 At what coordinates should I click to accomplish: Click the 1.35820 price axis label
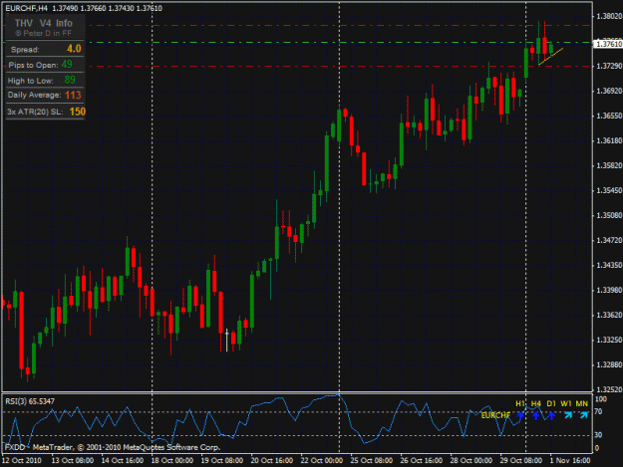point(609,165)
